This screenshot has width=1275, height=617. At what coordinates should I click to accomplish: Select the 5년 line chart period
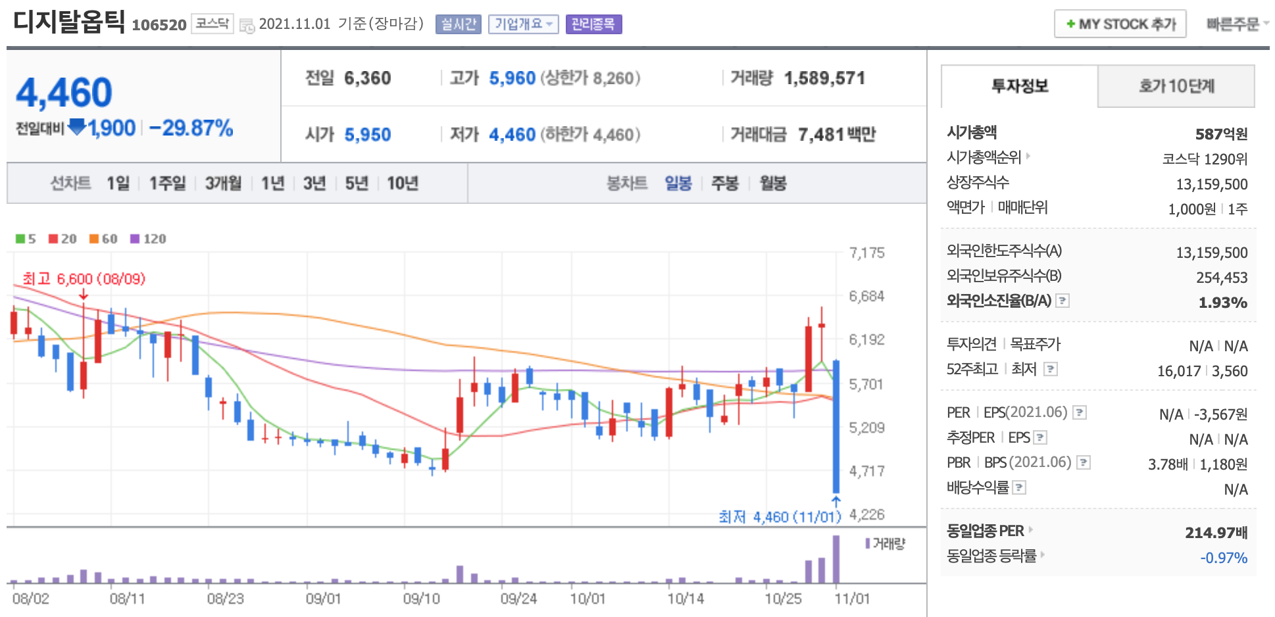point(357,183)
